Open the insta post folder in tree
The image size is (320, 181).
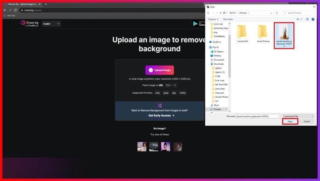[x=218, y=93]
